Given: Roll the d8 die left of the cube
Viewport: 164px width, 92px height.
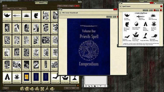Looking at the screenshot, I should click(38, 89).
